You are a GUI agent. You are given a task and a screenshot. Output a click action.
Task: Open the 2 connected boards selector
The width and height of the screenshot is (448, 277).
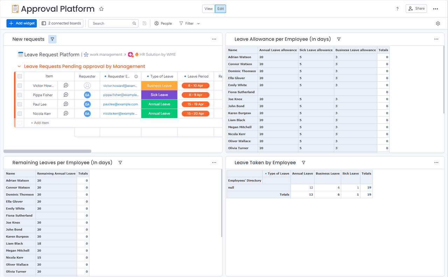pyautogui.click(x=61, y=23)
